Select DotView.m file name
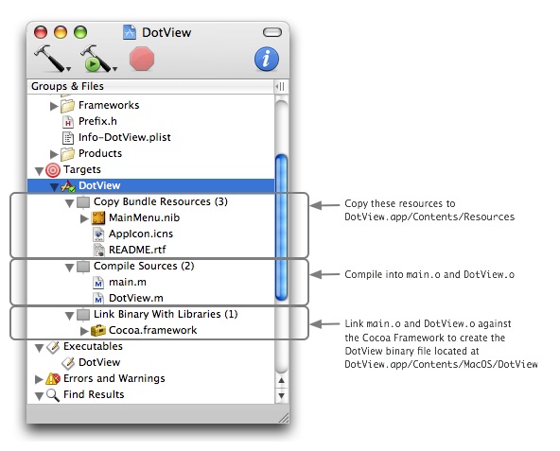560x451 pixels. pos(136,298)
